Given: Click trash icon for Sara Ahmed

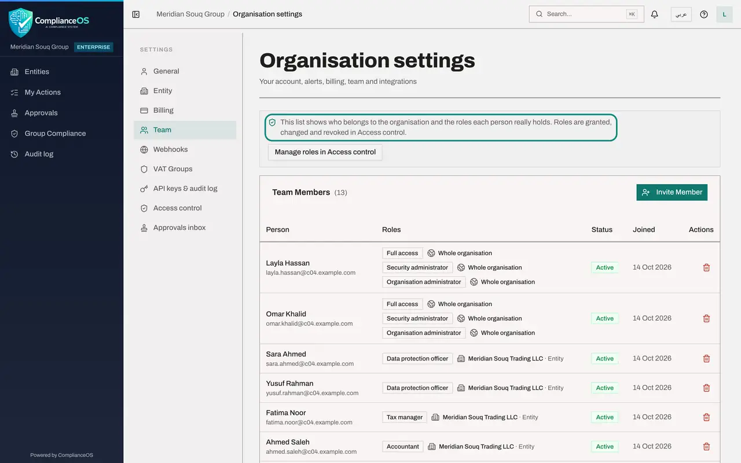Looking at the screenshot, I should (706, 359).
